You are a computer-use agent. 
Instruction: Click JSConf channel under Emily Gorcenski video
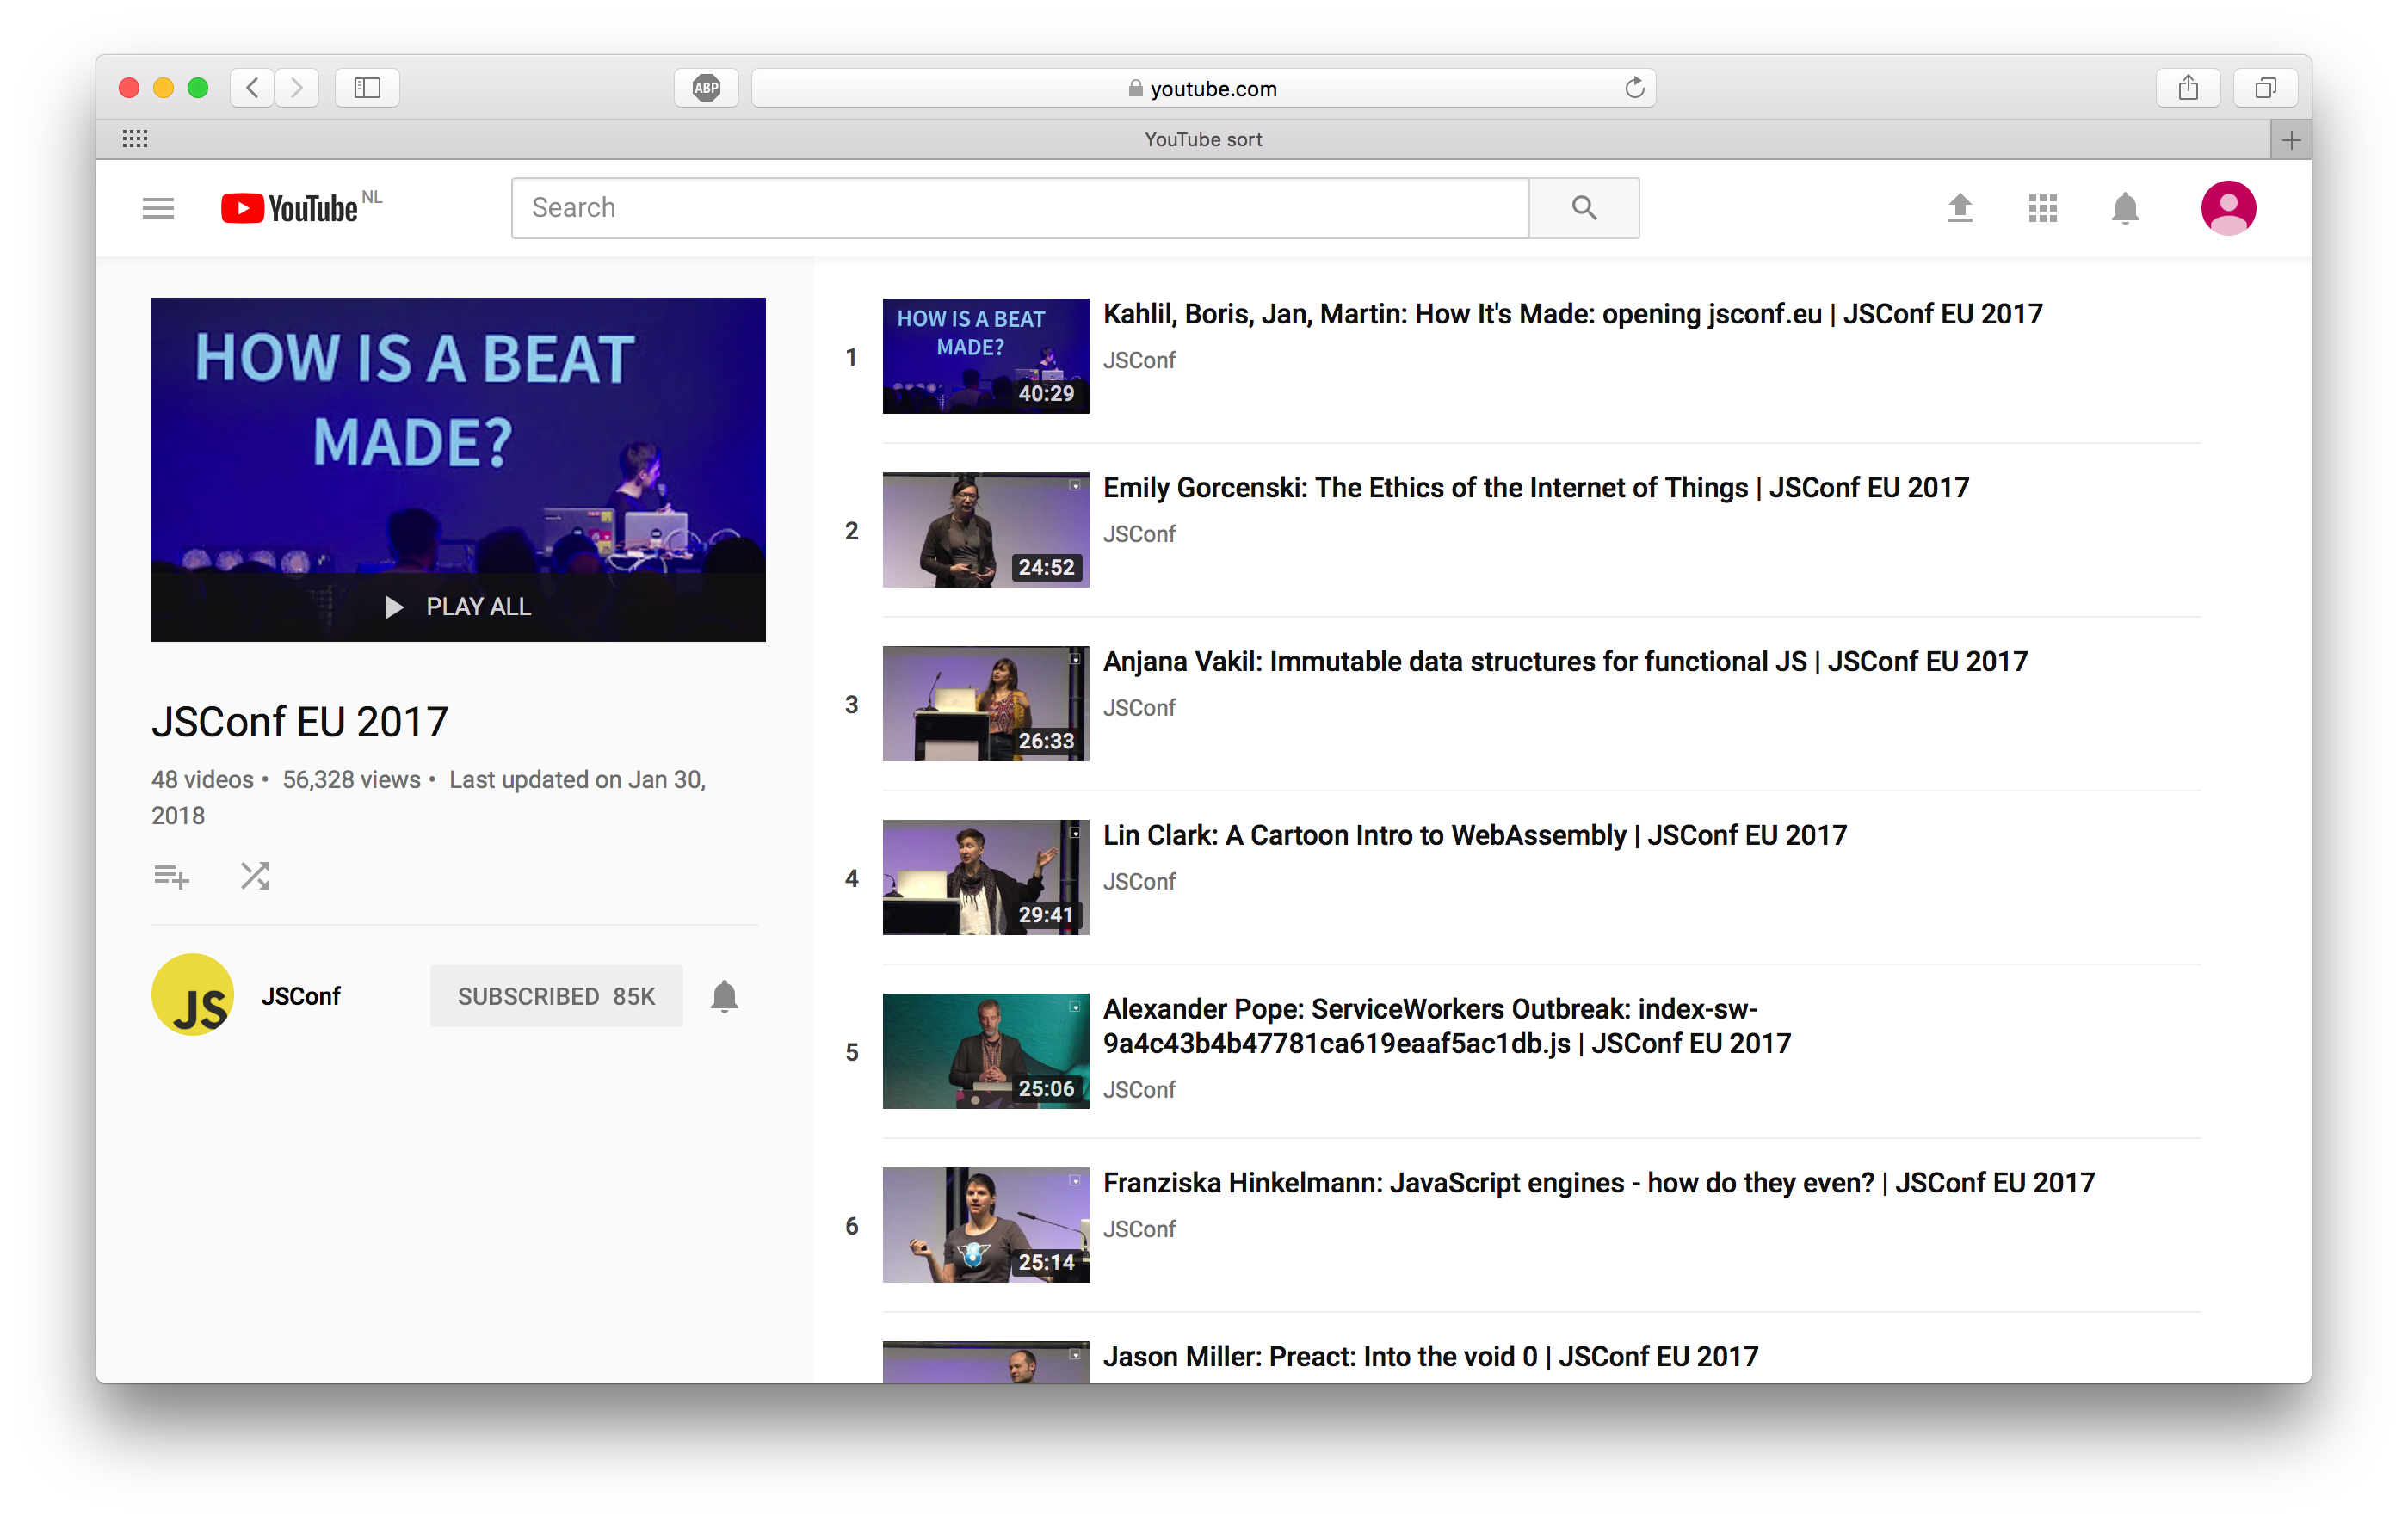[x=1139, y=534]
